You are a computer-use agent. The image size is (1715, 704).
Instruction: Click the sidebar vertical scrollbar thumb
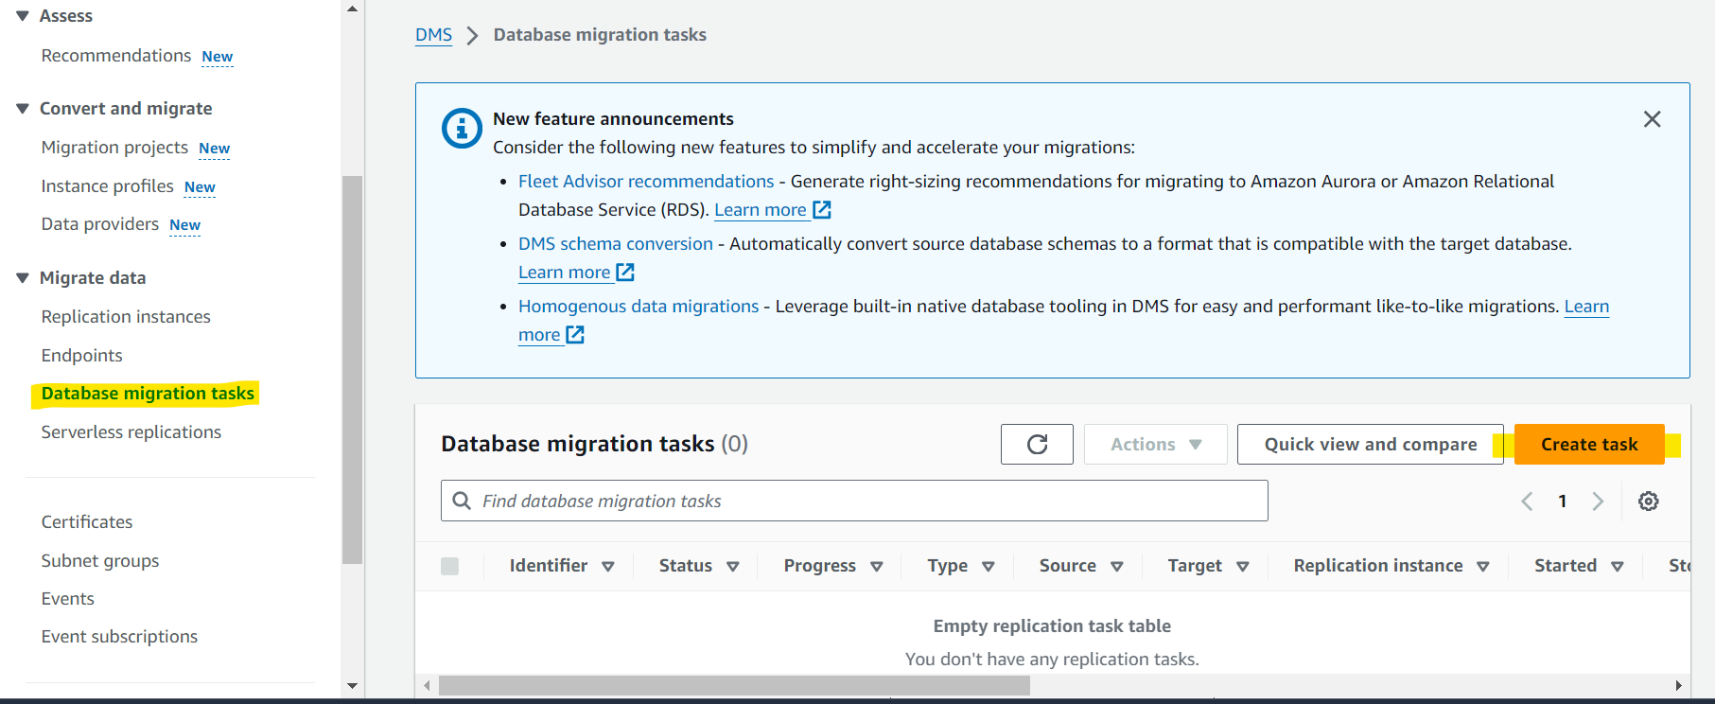(x=353, y=369)
